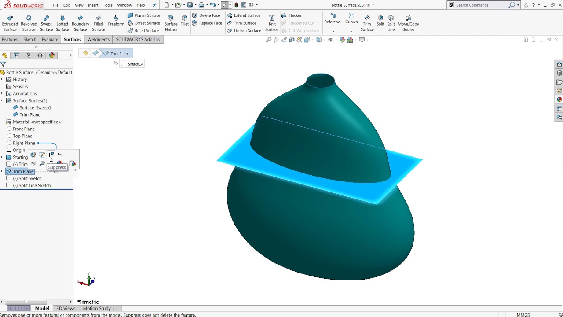The height and width of the screenshot is (317, 563).
Task: Select the Lofted Surface tool
Action: click(62, 23)
